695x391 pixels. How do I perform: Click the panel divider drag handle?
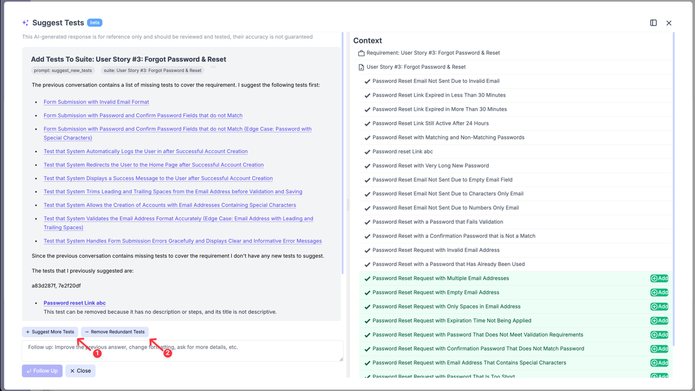[x=348, y=205]
